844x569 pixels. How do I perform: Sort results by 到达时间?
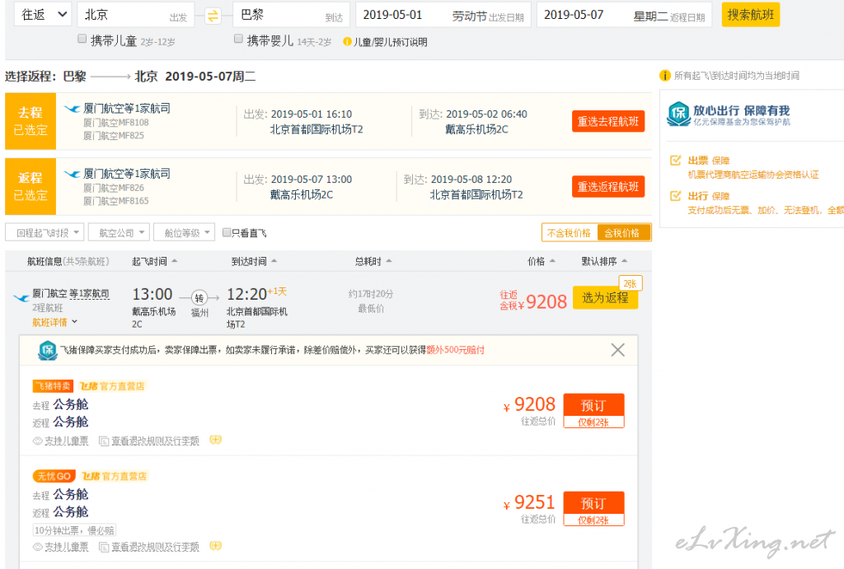tap(254, 261)
